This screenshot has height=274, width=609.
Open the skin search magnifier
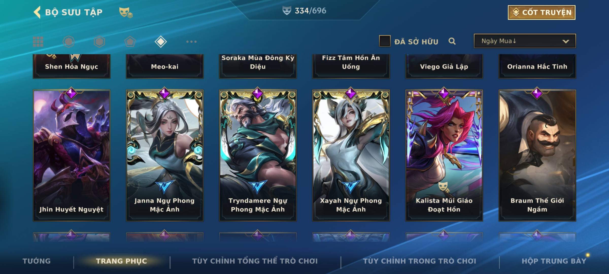[452, 41]
